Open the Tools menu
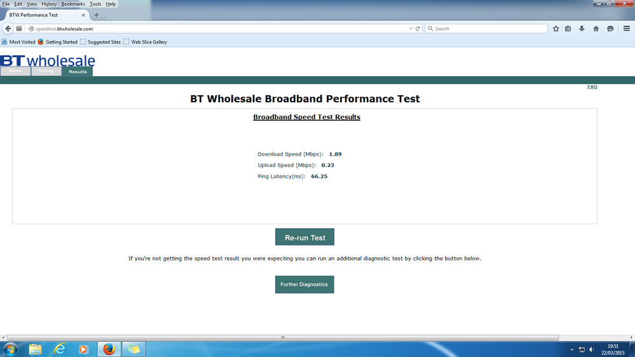635x357 pixels. point(95,4)
